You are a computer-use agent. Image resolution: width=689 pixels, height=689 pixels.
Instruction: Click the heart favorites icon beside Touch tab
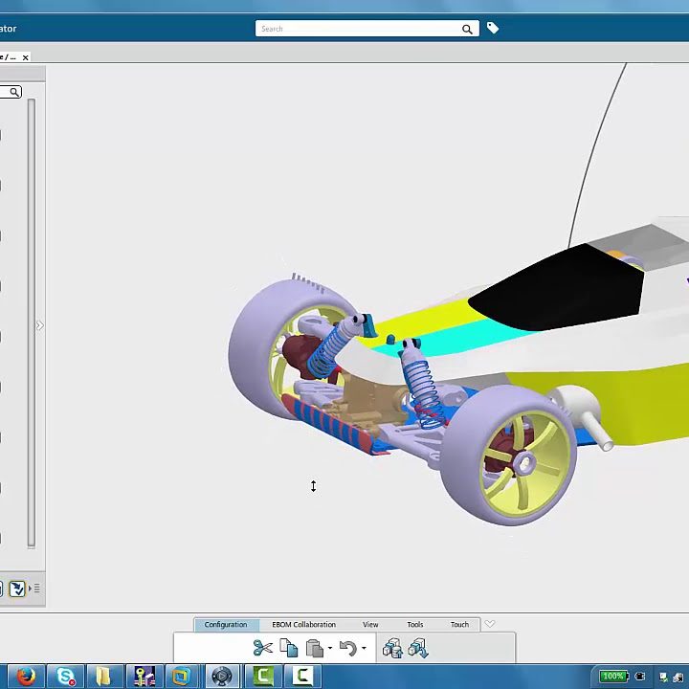(x=490, y=625)
